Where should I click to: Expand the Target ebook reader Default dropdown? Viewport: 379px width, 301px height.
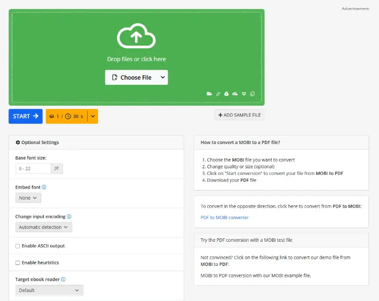pos(49,290)
